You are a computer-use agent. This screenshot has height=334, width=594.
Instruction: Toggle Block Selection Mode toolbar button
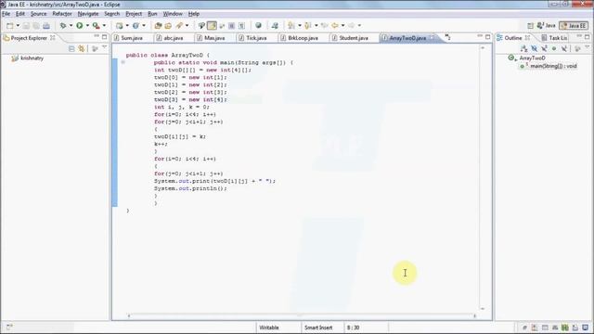pos(231,26)
